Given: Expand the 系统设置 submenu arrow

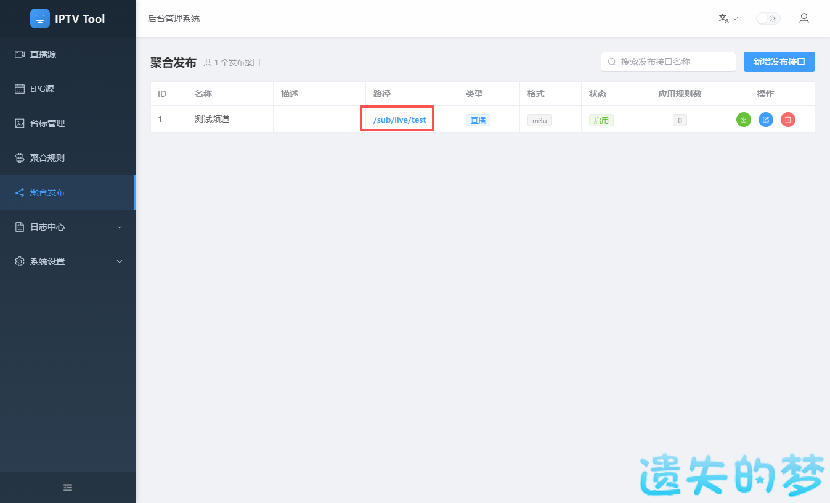Looking at the screenshot, I should coord(120,261).
